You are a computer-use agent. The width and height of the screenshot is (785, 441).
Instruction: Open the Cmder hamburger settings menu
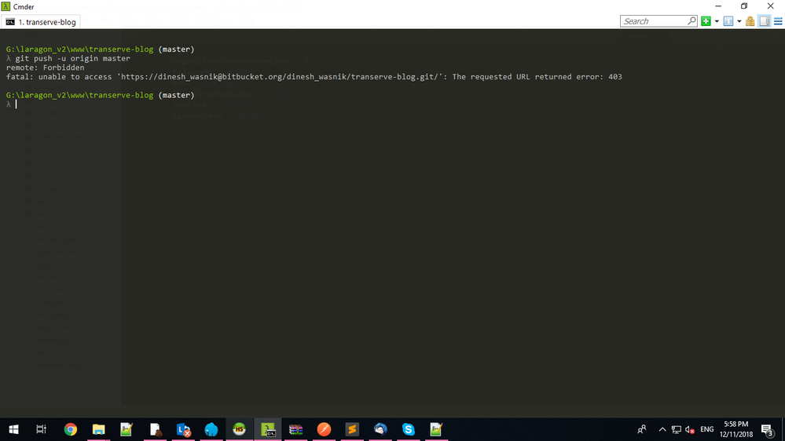pyautogui.click(x=778, y=21)
